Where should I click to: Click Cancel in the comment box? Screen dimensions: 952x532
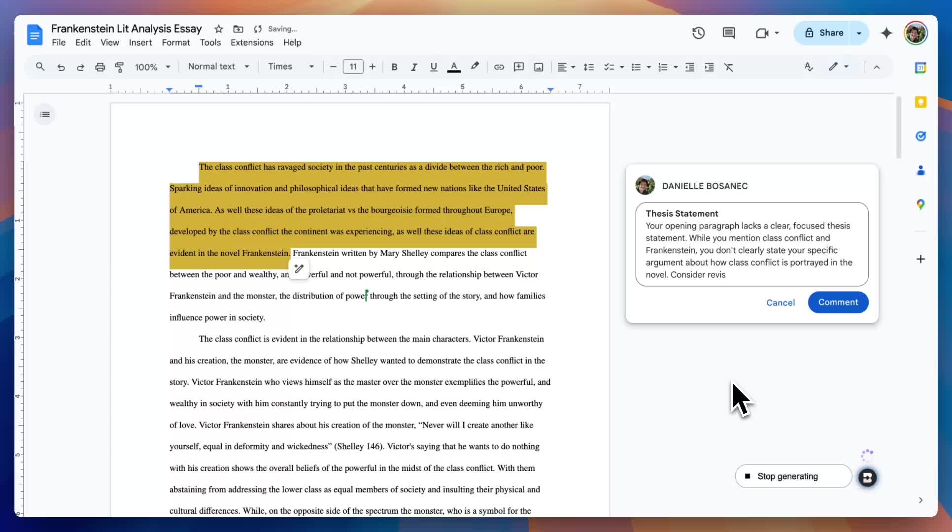click(x=781, y=302)
